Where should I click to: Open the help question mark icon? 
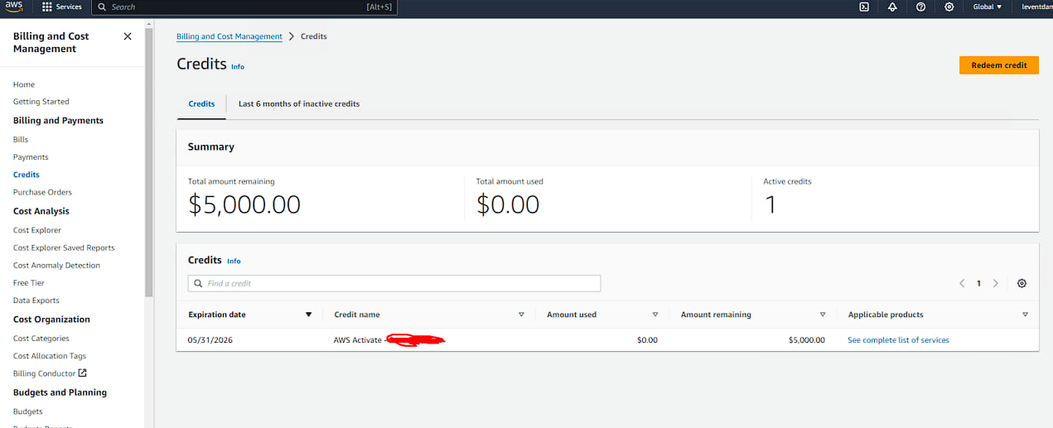coord(920,7)
